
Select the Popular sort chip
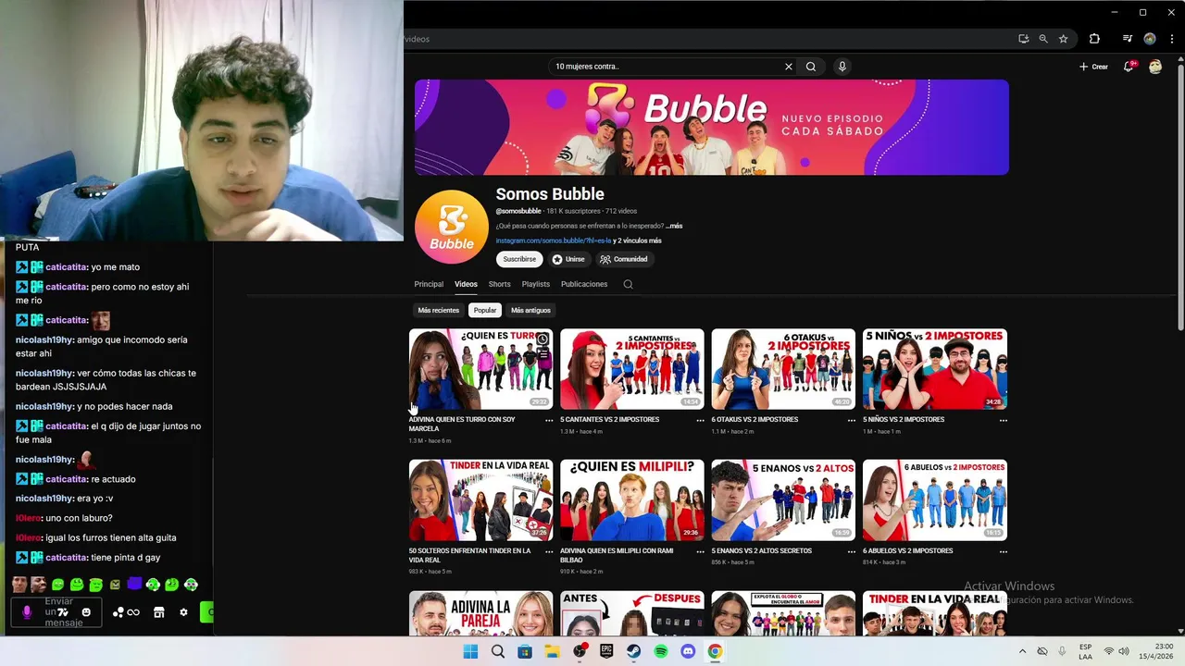pos(485,310)
